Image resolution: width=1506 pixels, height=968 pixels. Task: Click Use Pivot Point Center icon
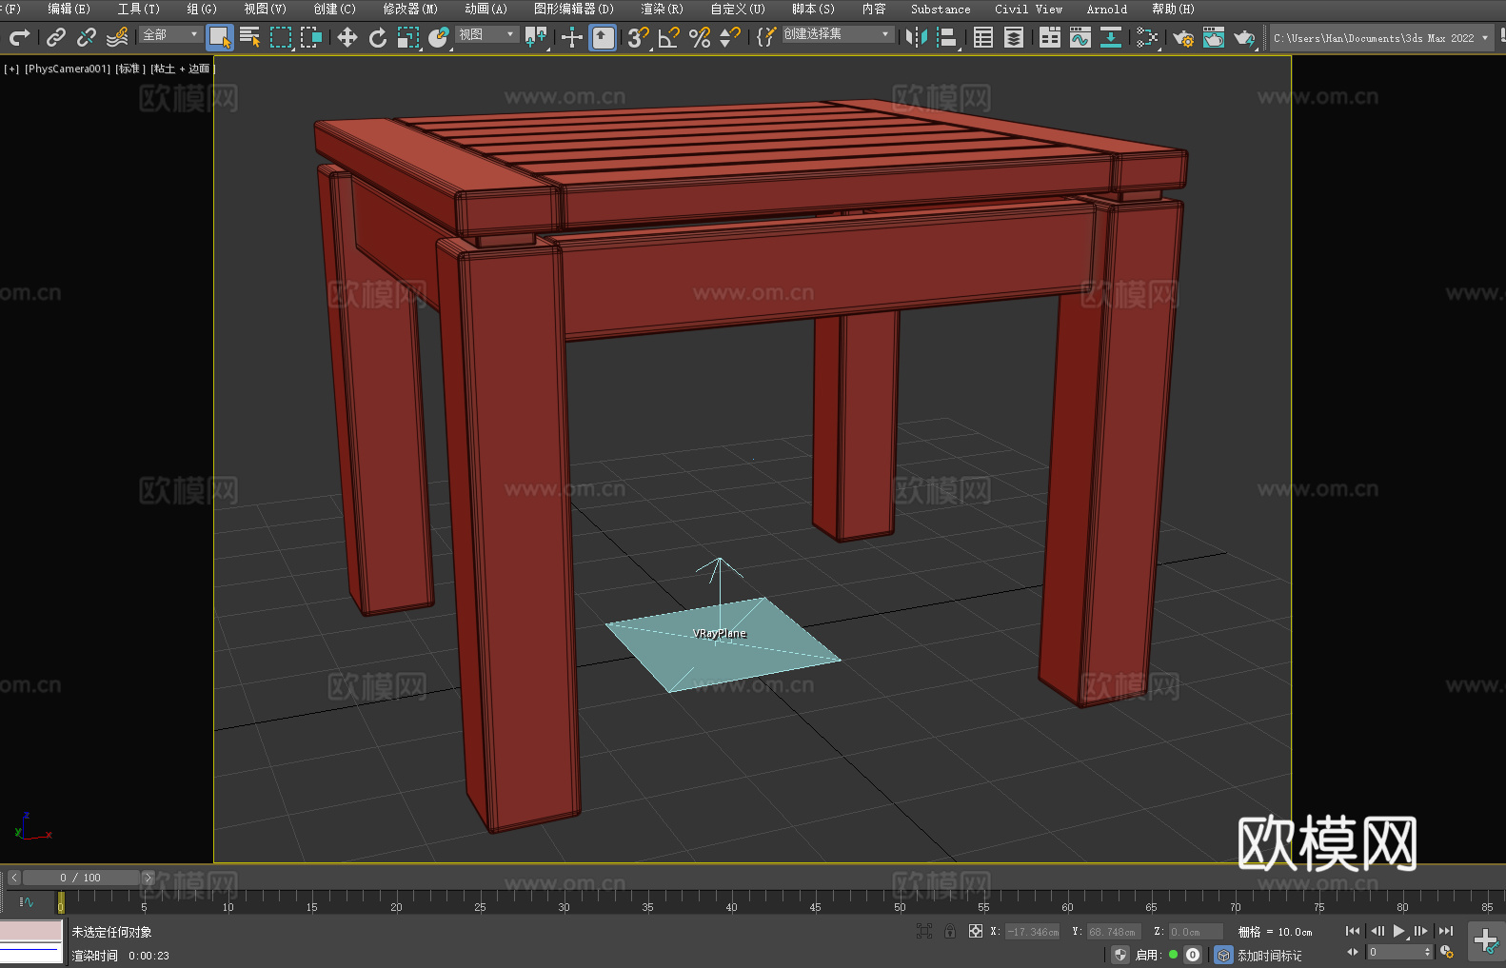coord(537,37)
